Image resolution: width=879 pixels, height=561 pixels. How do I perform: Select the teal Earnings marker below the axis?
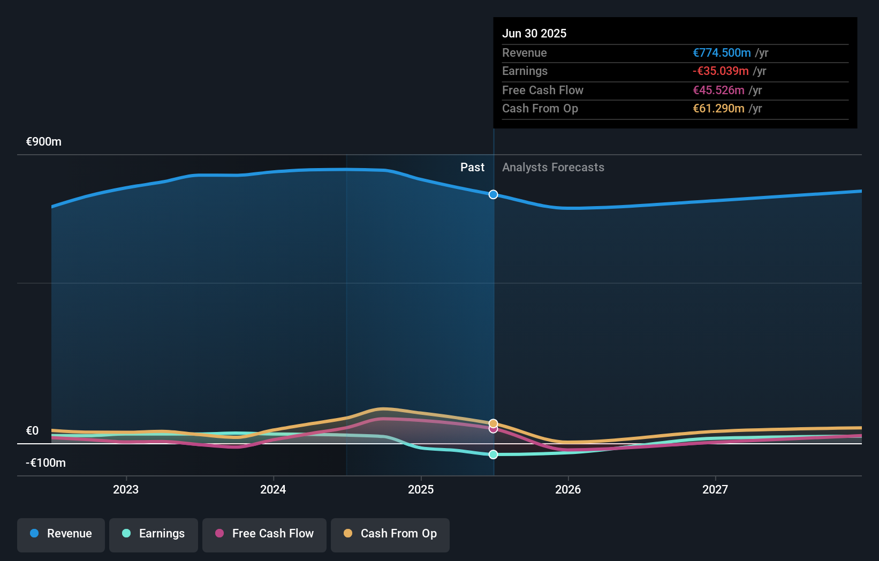492,454
